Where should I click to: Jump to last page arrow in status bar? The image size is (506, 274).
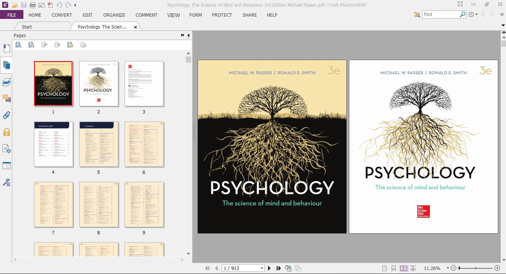(x=279, y=268)
